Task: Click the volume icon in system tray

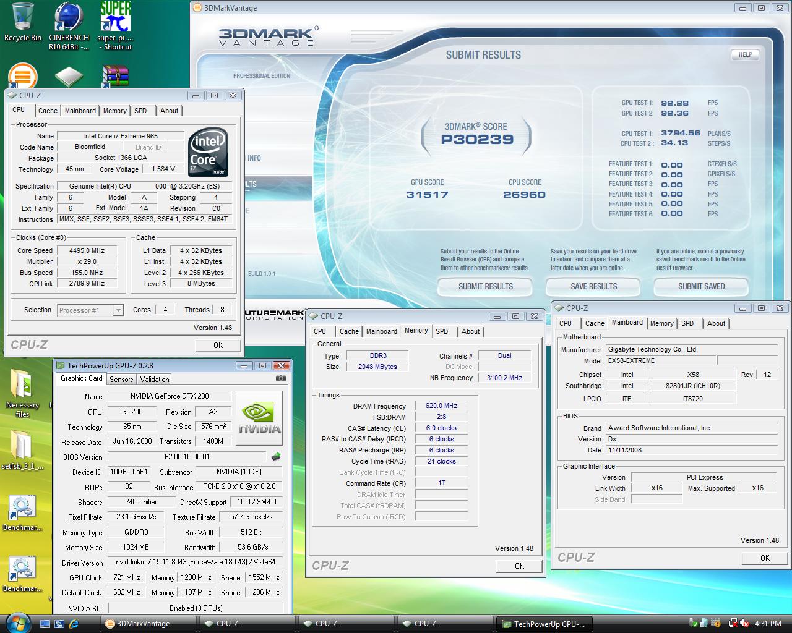Action: [745, 624]
